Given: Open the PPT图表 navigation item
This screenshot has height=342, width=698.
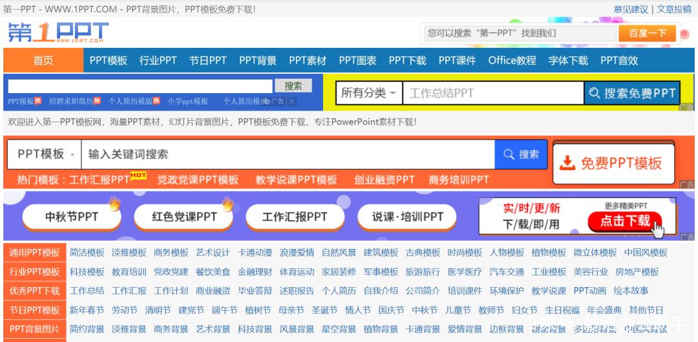Looking at the screenshot, I should (357, 61).
